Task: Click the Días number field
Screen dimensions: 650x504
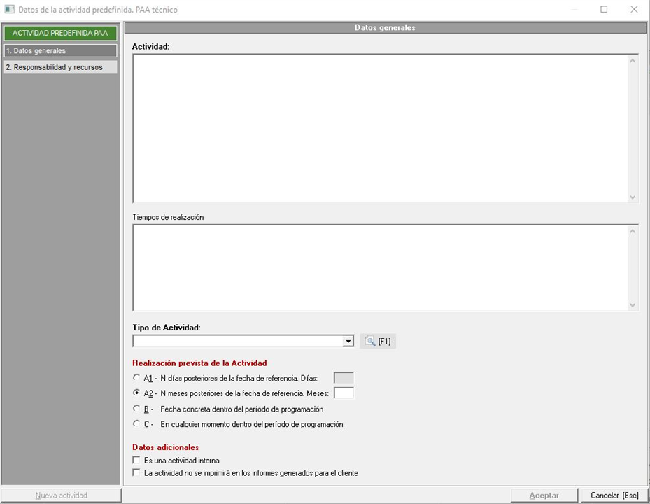Action: point(344,378)
